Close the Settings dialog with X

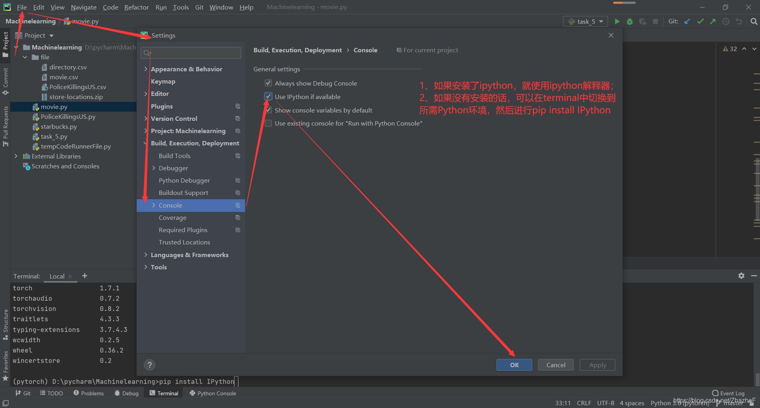pyautogui.click(x=611, y=35)
